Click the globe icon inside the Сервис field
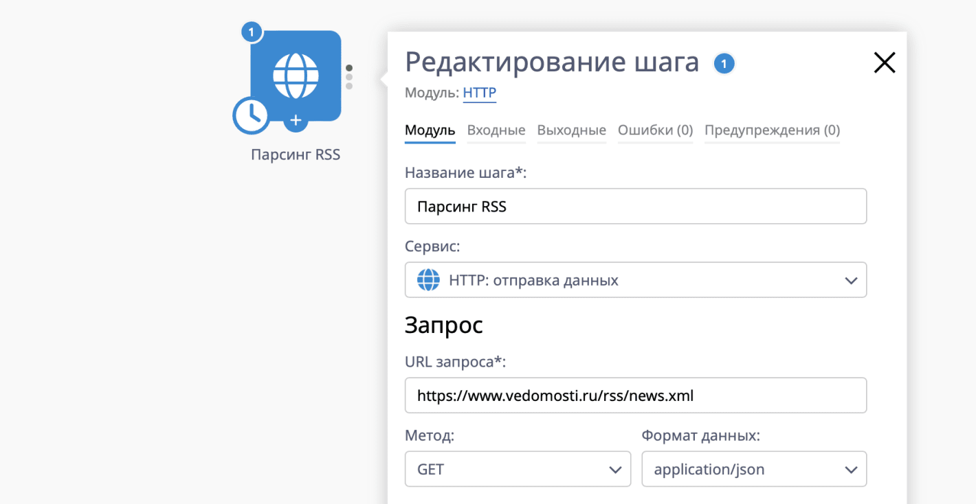The image size is (976, 504). pyautogui.click(x=428, y=279)
